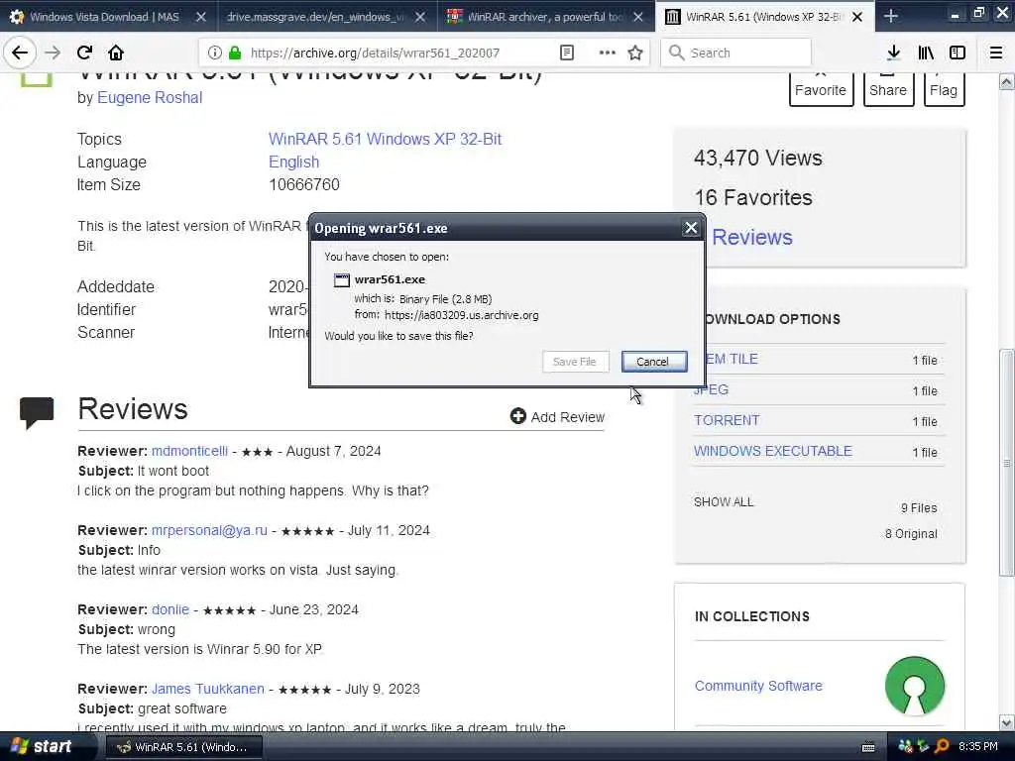
Task: Click the page scrollbar up arrow
Action: pos(1007,82)
